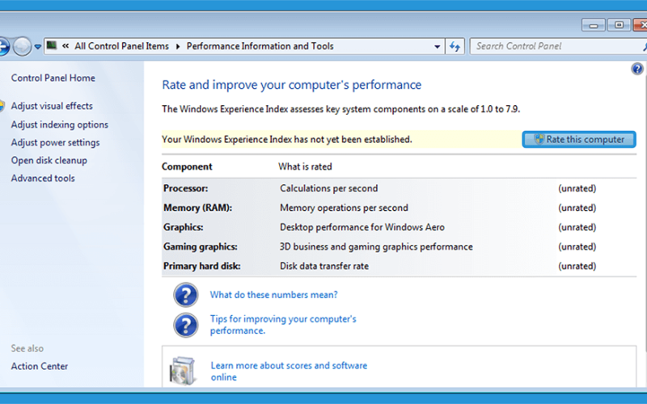The image size is (647, 404).
Task: Open the address bar history dropdown arrow
Action: [x=437, y=47]
